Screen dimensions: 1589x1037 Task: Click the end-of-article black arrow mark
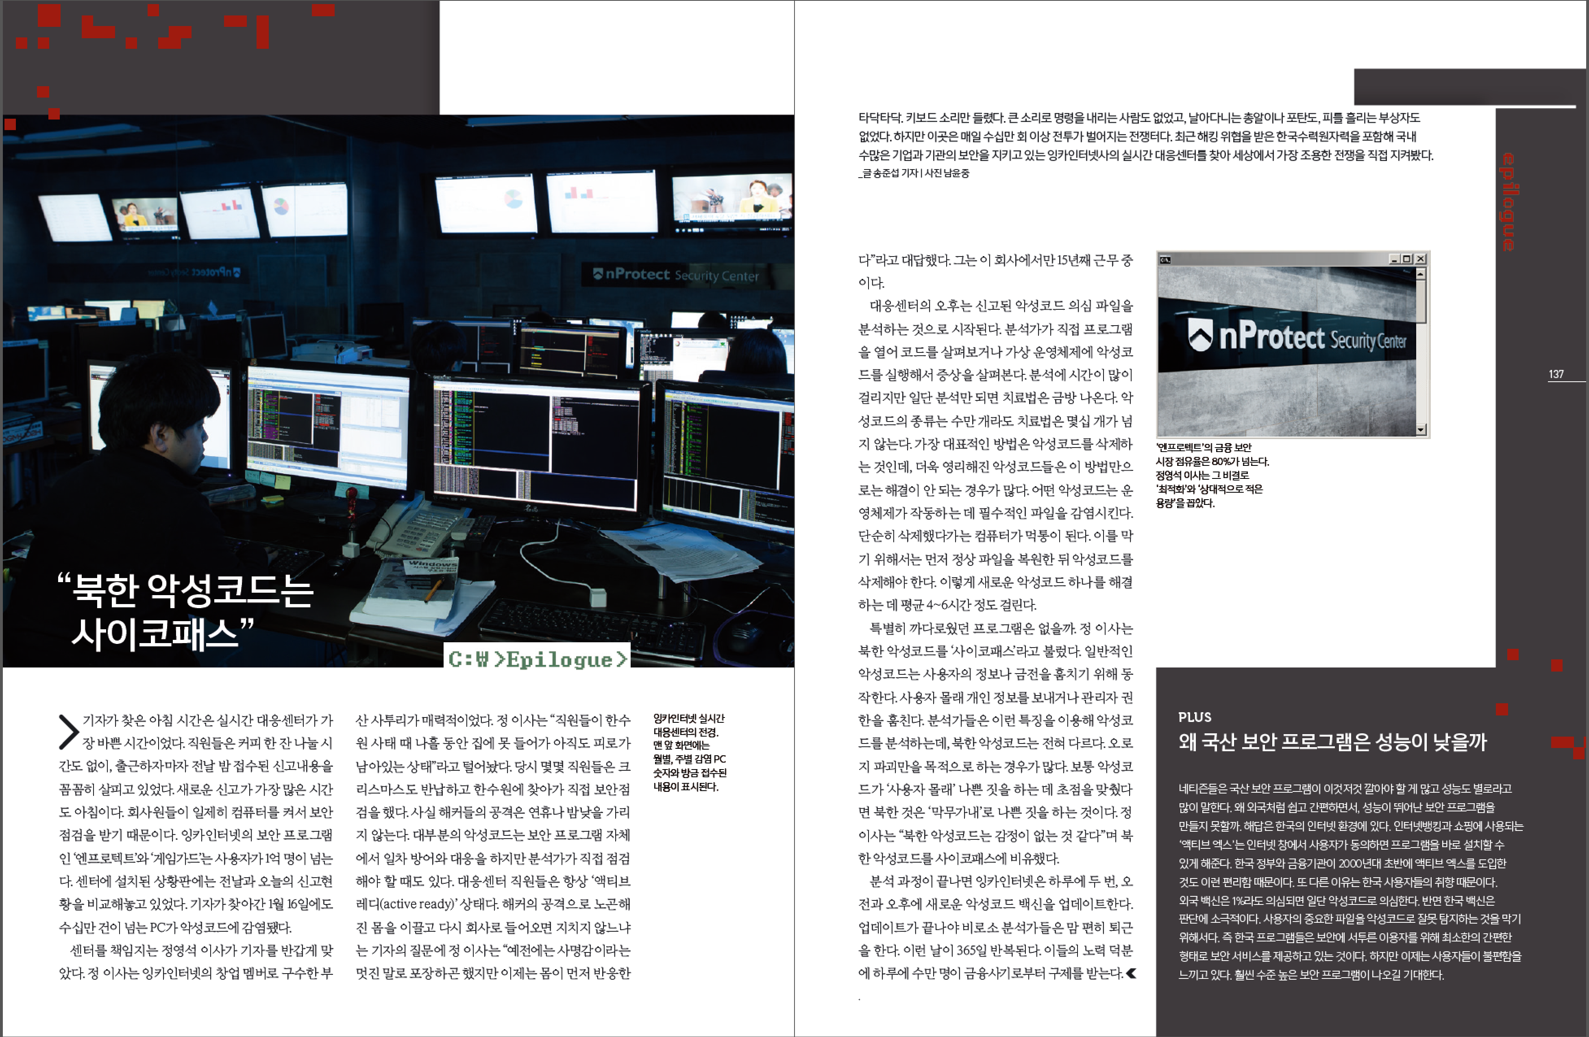[1130, 974]
